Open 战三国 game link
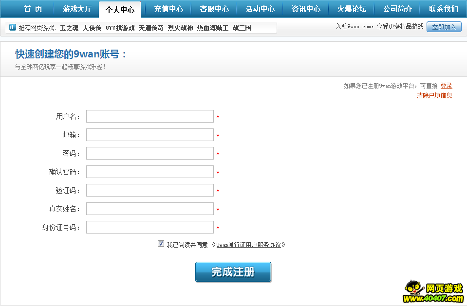This screenshot has width=467, height=306. pyautogui.click(x=242, y=28)
